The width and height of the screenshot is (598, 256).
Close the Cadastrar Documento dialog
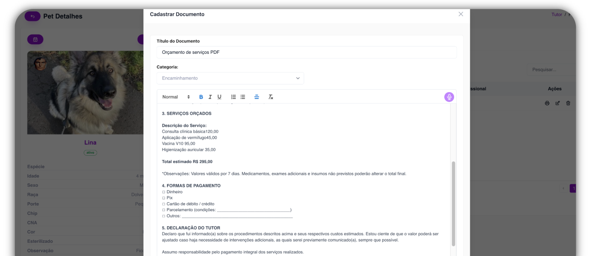(460, 14)
